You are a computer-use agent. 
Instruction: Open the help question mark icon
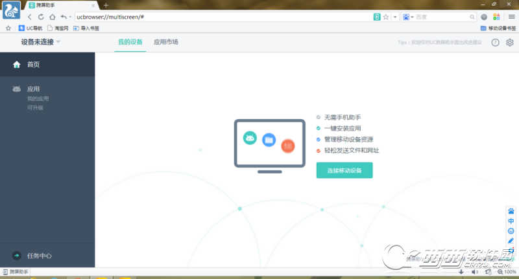(x=495, y=42)
